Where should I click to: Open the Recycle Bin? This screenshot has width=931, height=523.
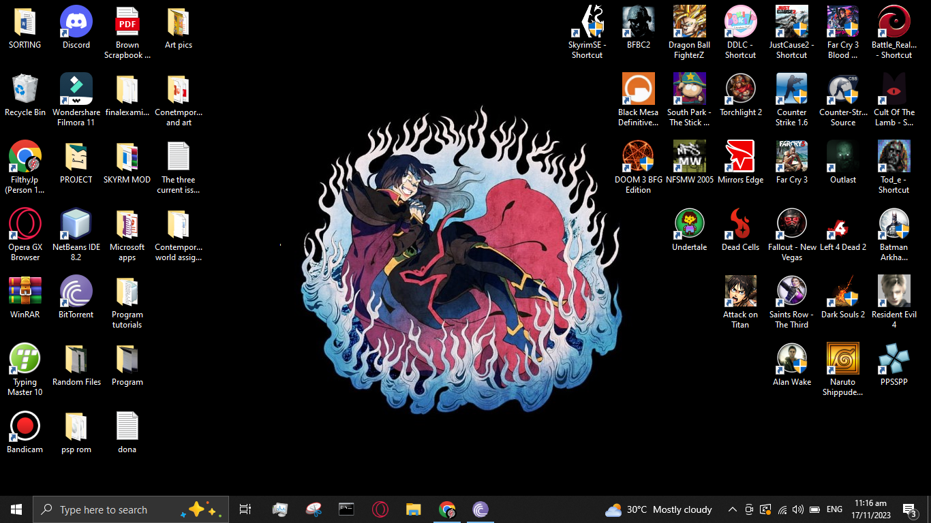25,95
